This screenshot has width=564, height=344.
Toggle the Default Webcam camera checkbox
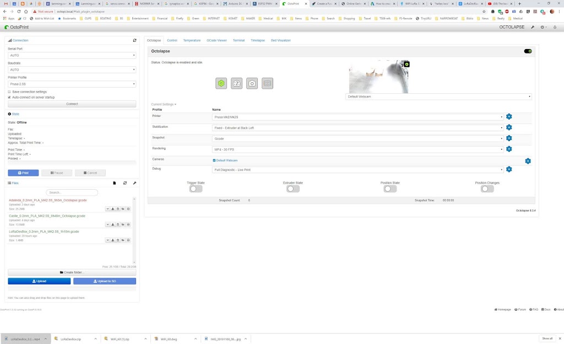click(214, 160)
